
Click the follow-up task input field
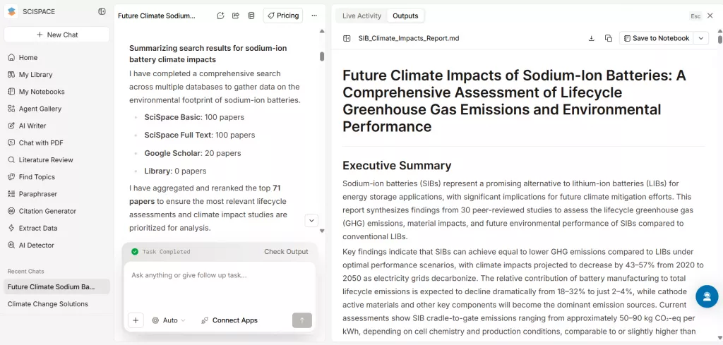(x=219, y=275)
